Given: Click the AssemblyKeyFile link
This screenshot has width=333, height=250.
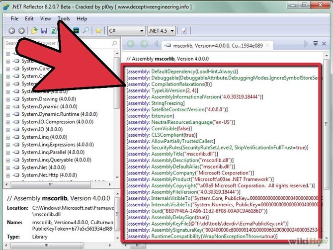Looking at the screenshot, I should tap(170, 224).
